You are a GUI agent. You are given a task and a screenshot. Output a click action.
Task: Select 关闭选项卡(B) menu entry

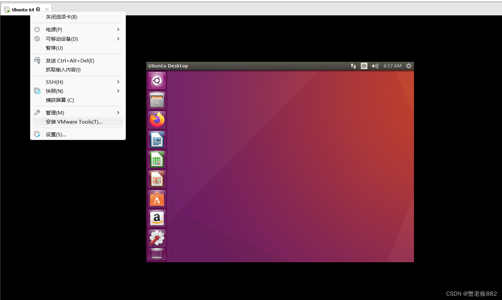[78, 17]
